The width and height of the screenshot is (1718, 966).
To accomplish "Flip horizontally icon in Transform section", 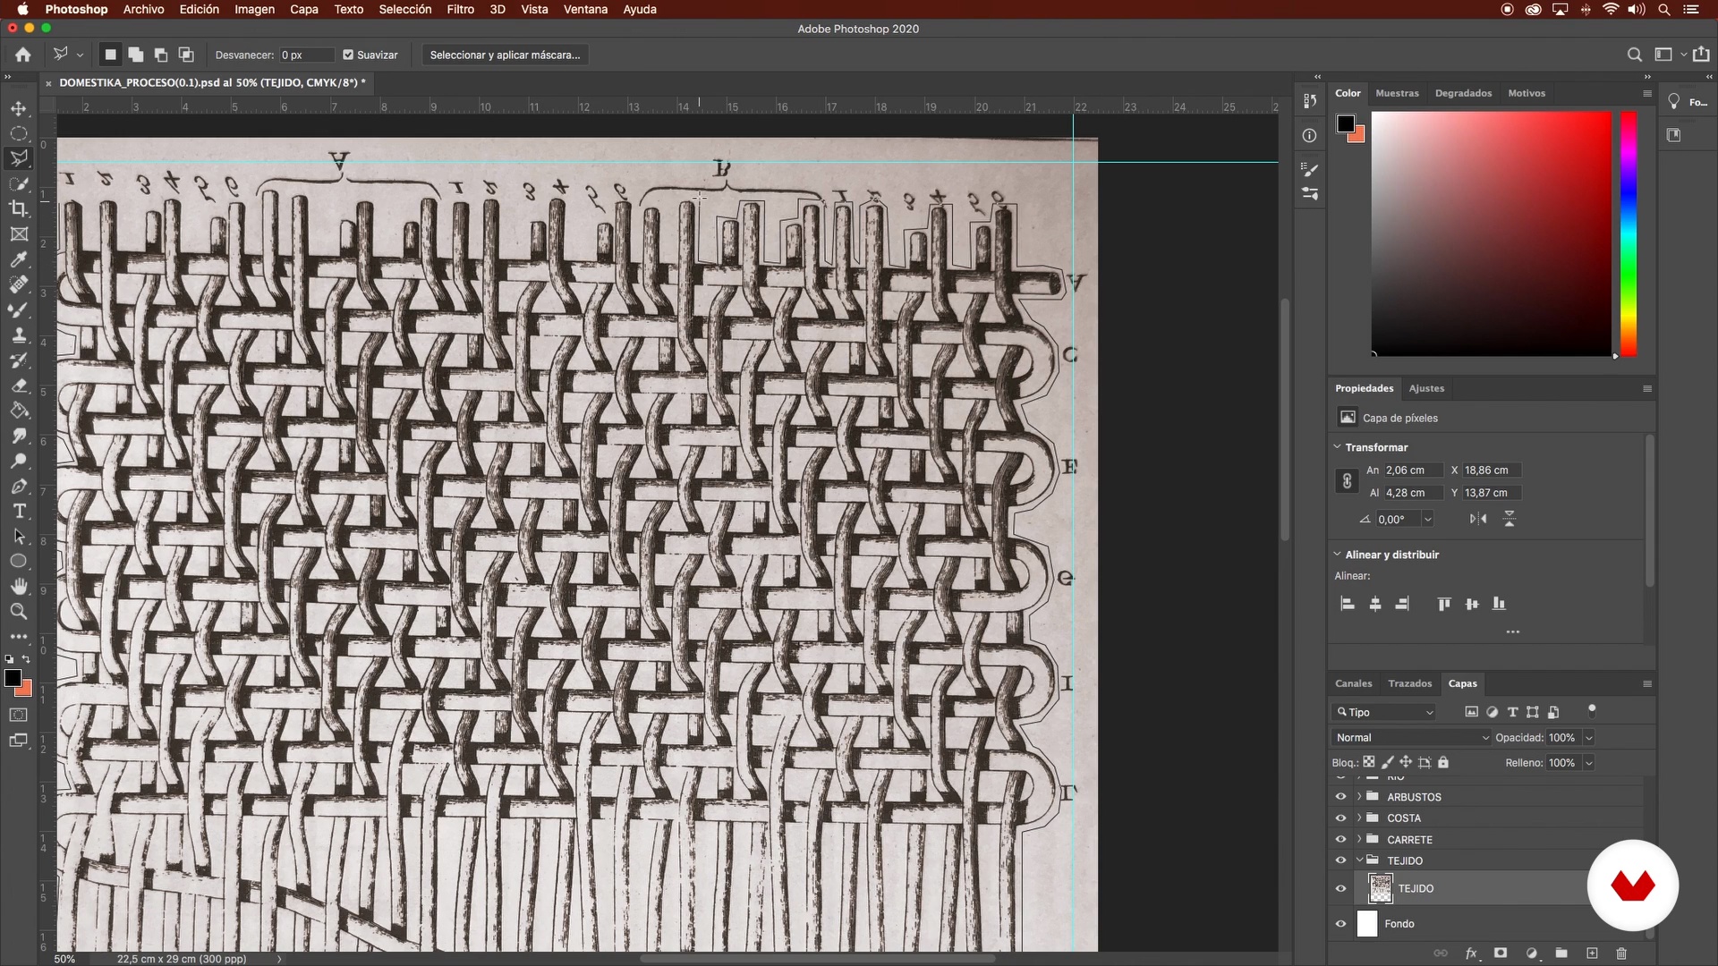I will coord(1478,519).
